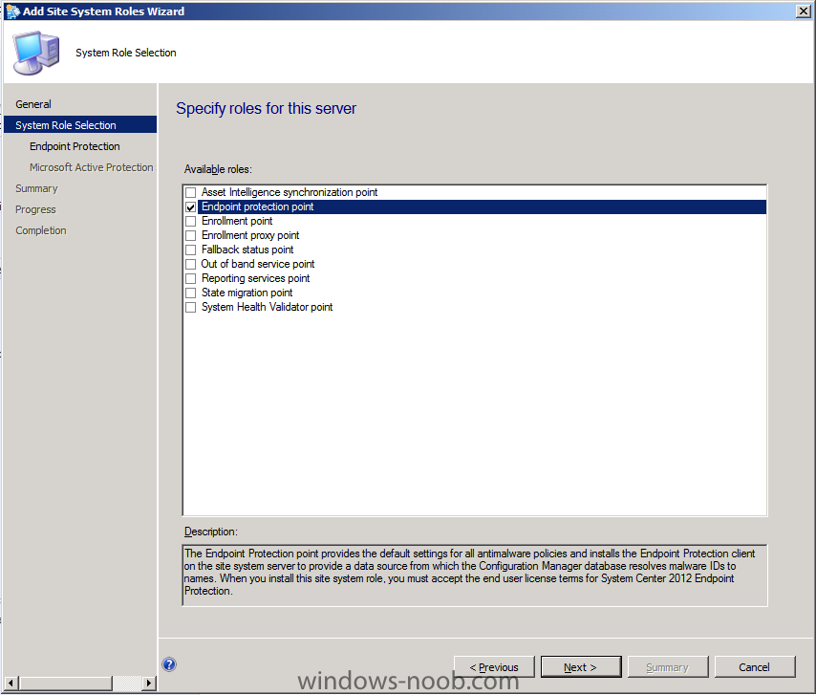Click the Previous button
Screen dimensions: 816x695
494,667
